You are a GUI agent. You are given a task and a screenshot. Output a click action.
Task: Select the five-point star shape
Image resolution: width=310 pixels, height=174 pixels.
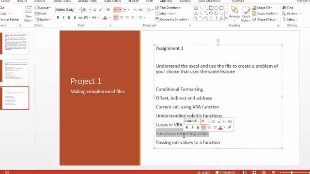pyautogui.click(x=221, y=18)
